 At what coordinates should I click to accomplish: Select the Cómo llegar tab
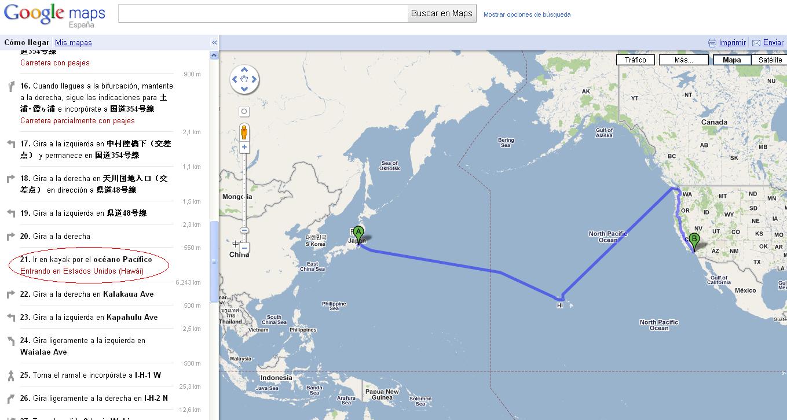pos(27,42)
